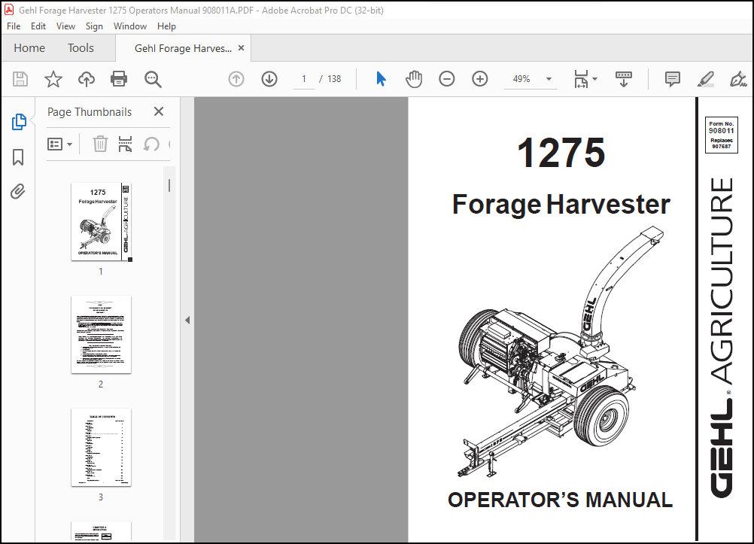Select the partially visible page 4 thumbnail
The image size is (754, 544).
coord(101,531)
